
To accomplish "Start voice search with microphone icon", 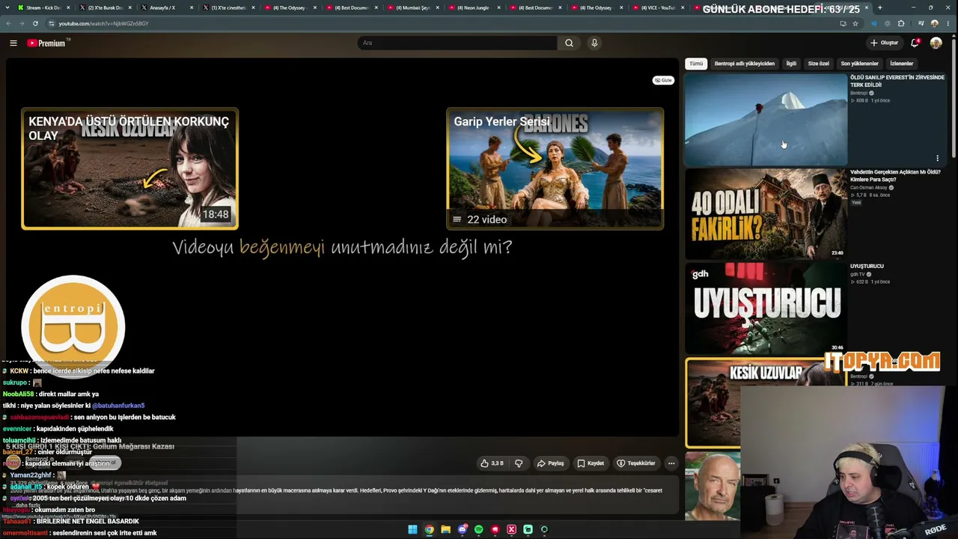I will 594,43.
